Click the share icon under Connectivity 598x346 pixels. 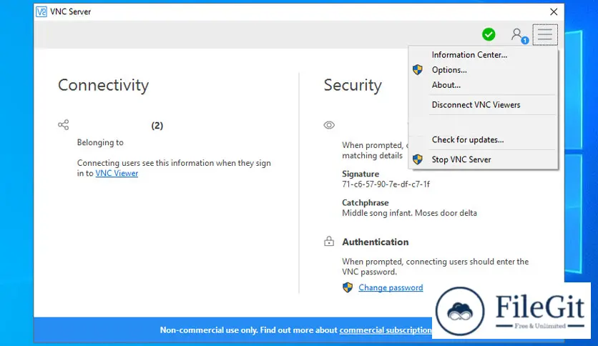tap(64, 124)
